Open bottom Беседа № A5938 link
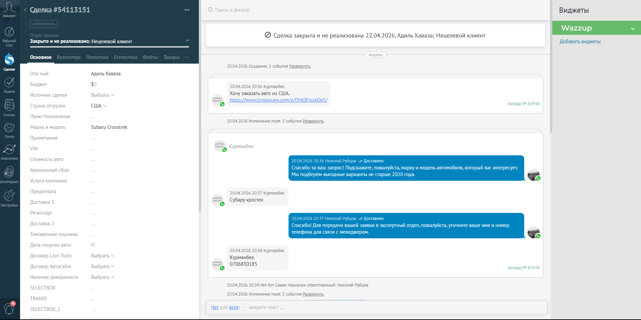 point(524,268)
